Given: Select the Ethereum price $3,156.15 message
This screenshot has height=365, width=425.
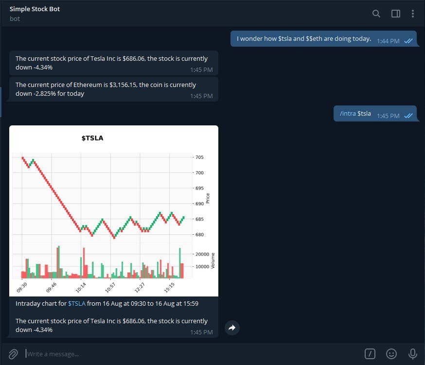Looking at the screenshot, I should point(114,89).
